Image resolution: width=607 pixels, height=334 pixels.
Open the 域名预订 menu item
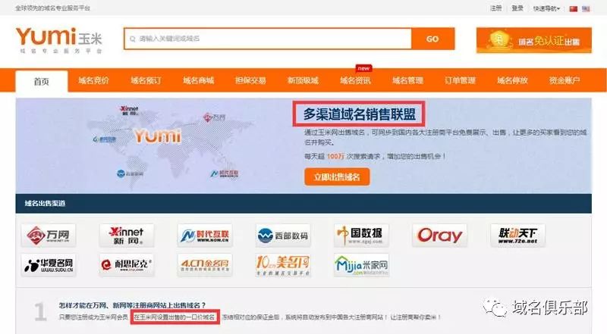pyautogui.click(x=146, y=80)
